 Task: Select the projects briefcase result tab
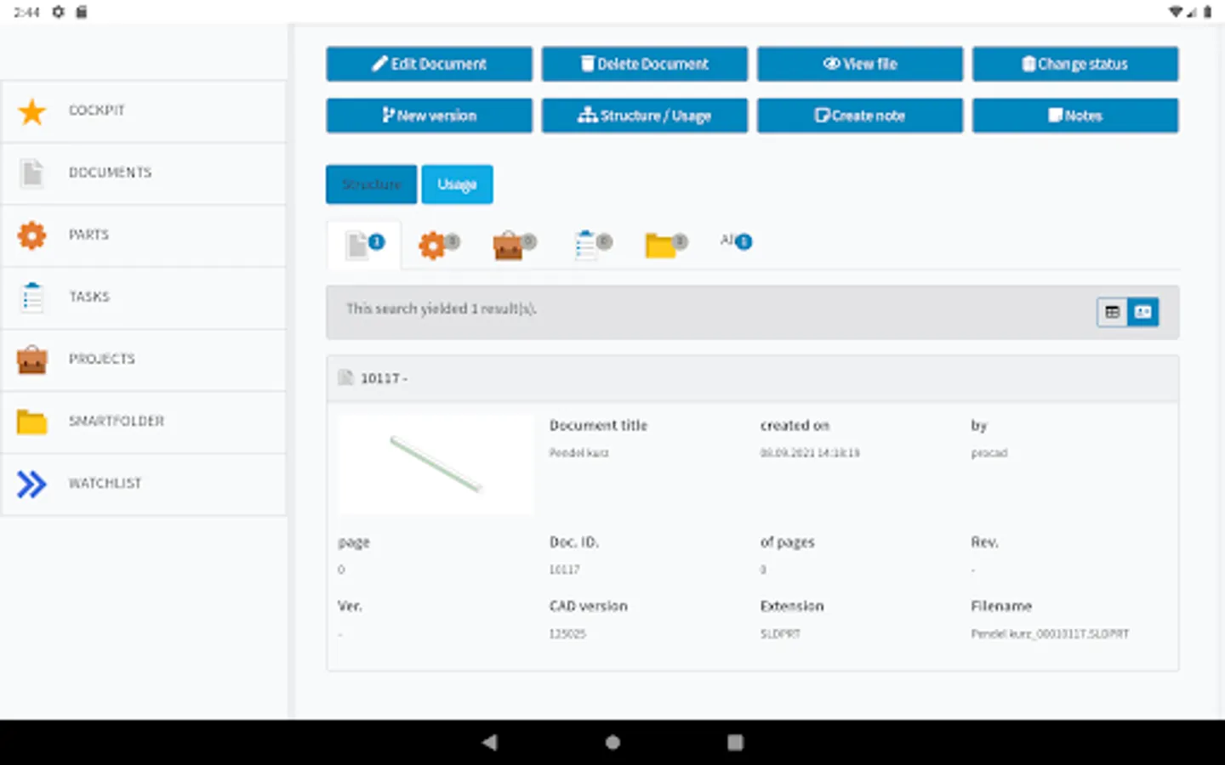(x=515, y=245)
